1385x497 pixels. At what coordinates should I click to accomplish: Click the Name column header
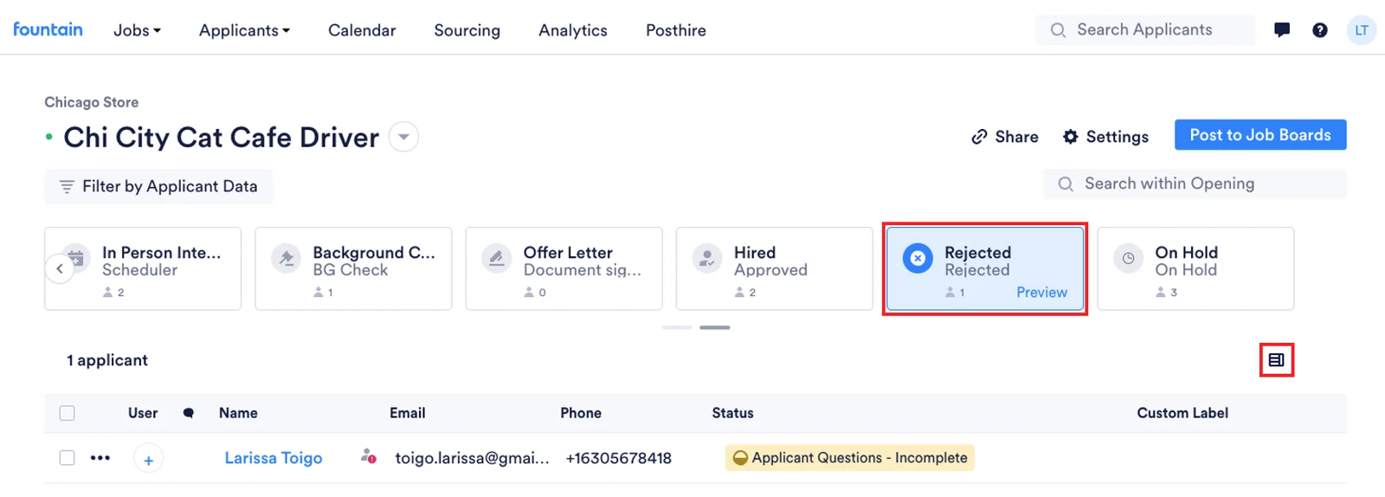(238, 413)
